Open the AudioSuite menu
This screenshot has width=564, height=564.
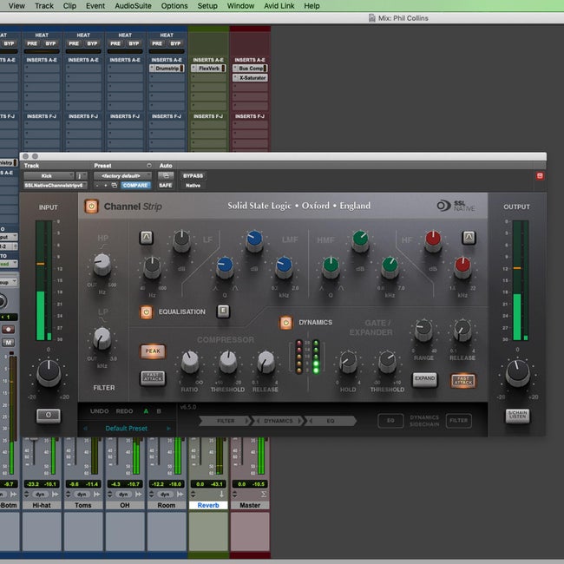click(133, 6)
